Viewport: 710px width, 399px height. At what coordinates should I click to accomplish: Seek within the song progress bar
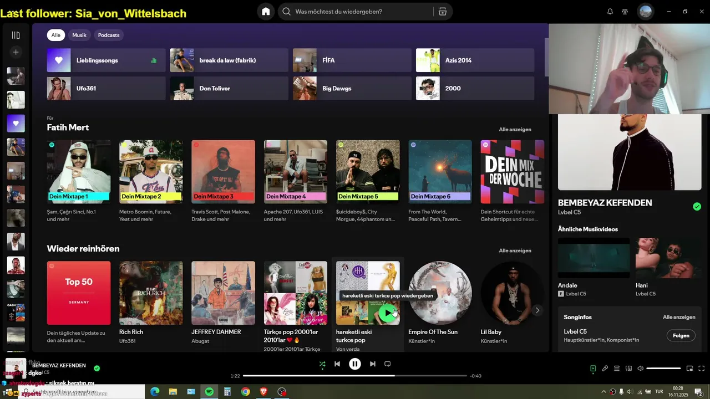pos(355,376)
